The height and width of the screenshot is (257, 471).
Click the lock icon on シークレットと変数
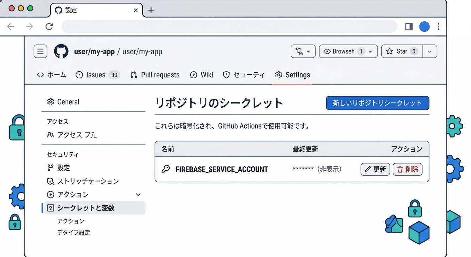point(50,208)
